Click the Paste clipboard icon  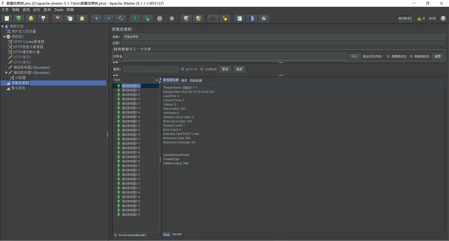click(82, 19)
